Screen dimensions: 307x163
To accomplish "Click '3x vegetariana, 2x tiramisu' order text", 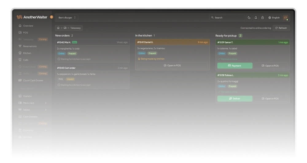I will tap(151, 48).
